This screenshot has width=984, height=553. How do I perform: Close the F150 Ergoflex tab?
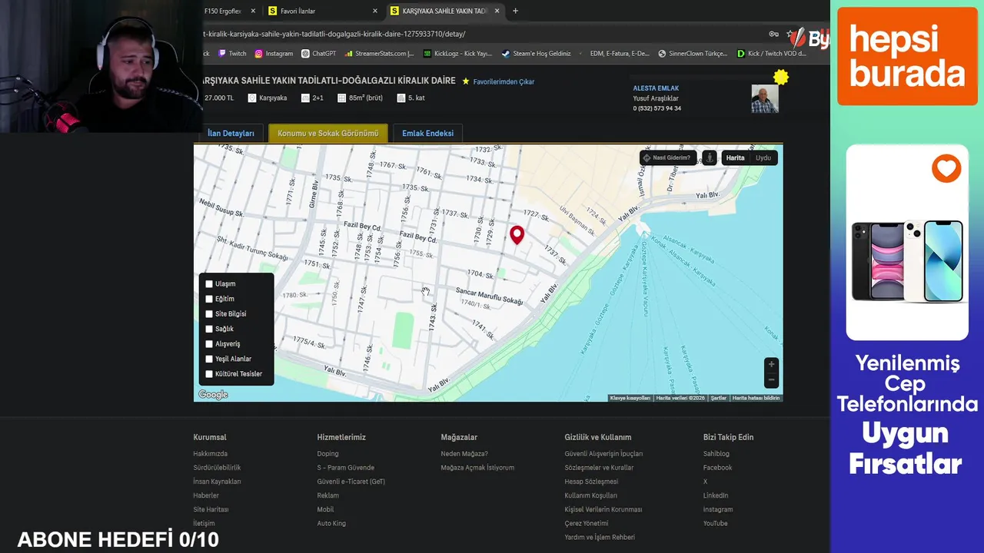pos(253,11)
